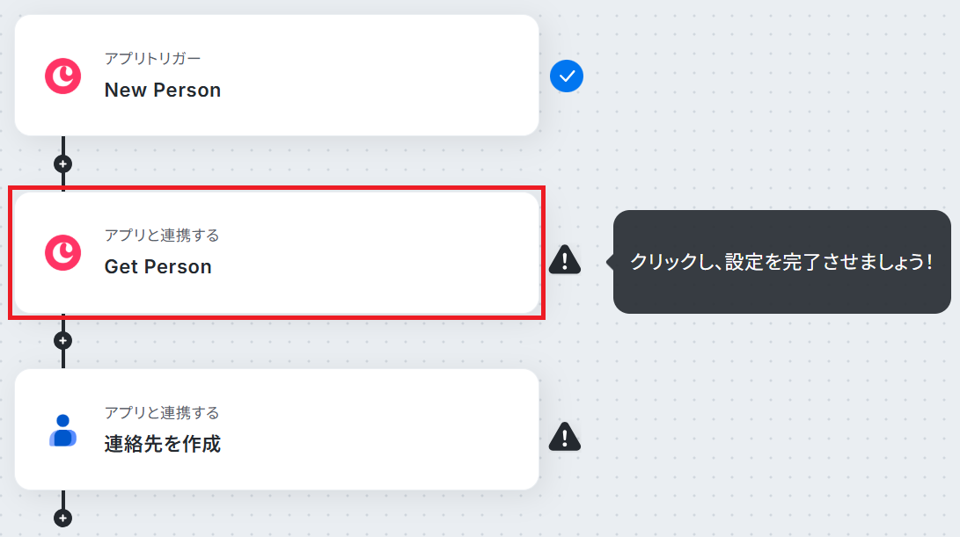Click the 'クリックし、設定を完了させましょう!' tooltip
This screenshot has height=537, width=960.
781,262
